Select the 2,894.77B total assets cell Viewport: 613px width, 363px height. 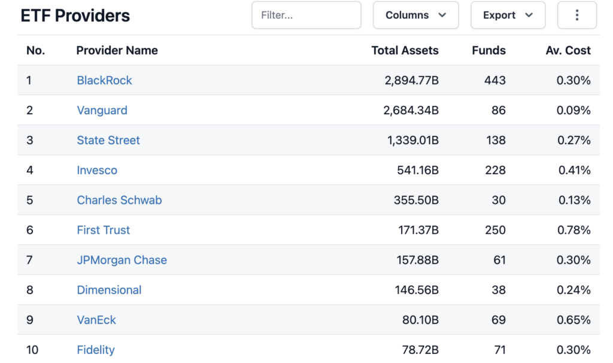(411, 80)
